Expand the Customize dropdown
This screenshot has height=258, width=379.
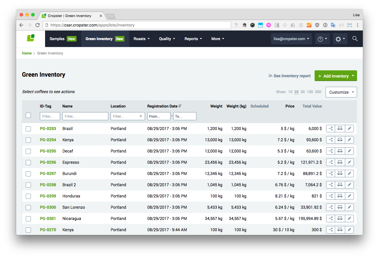[x=341, y=92]
